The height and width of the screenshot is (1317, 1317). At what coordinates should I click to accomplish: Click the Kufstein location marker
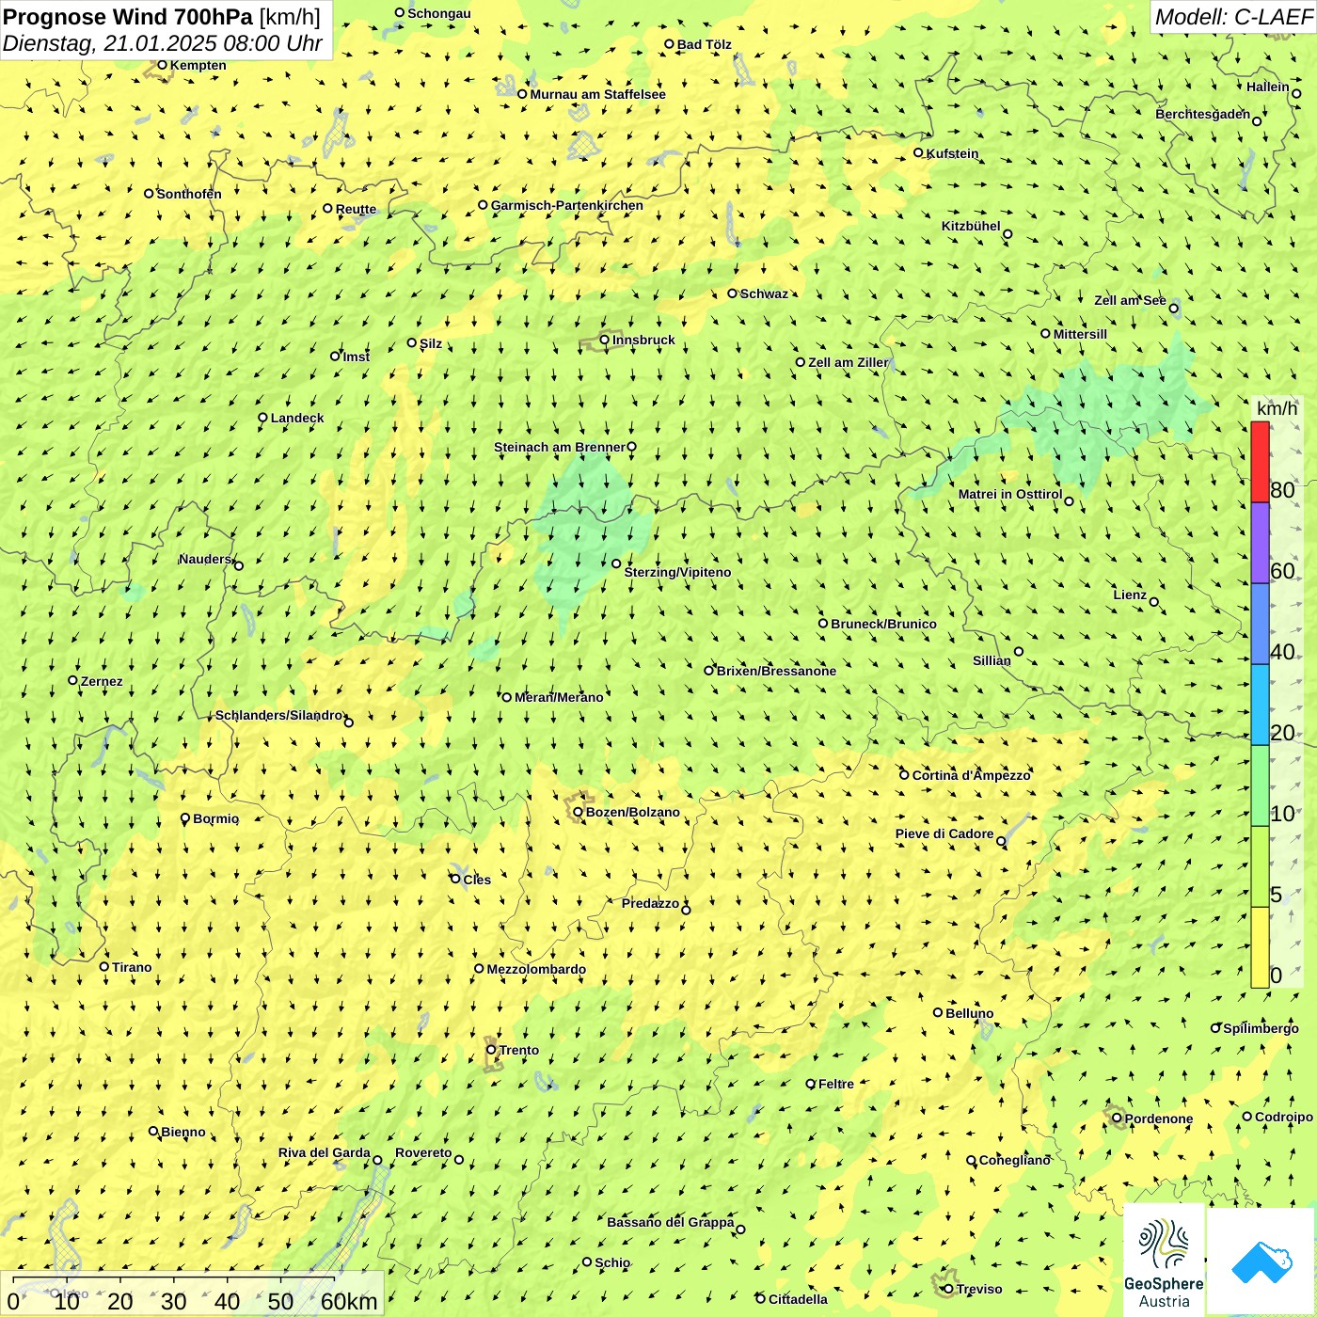pyautogui.click(x=919, y=152)
